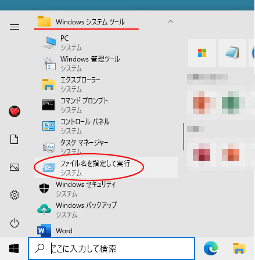Click the Word app icon
This screenshot has height=260, width=255.
click(x=44, y=230)
